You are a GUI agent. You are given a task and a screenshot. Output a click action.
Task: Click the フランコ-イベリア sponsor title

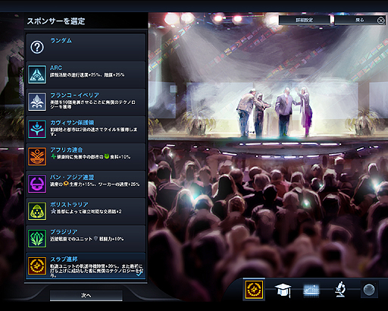point(74,96)
